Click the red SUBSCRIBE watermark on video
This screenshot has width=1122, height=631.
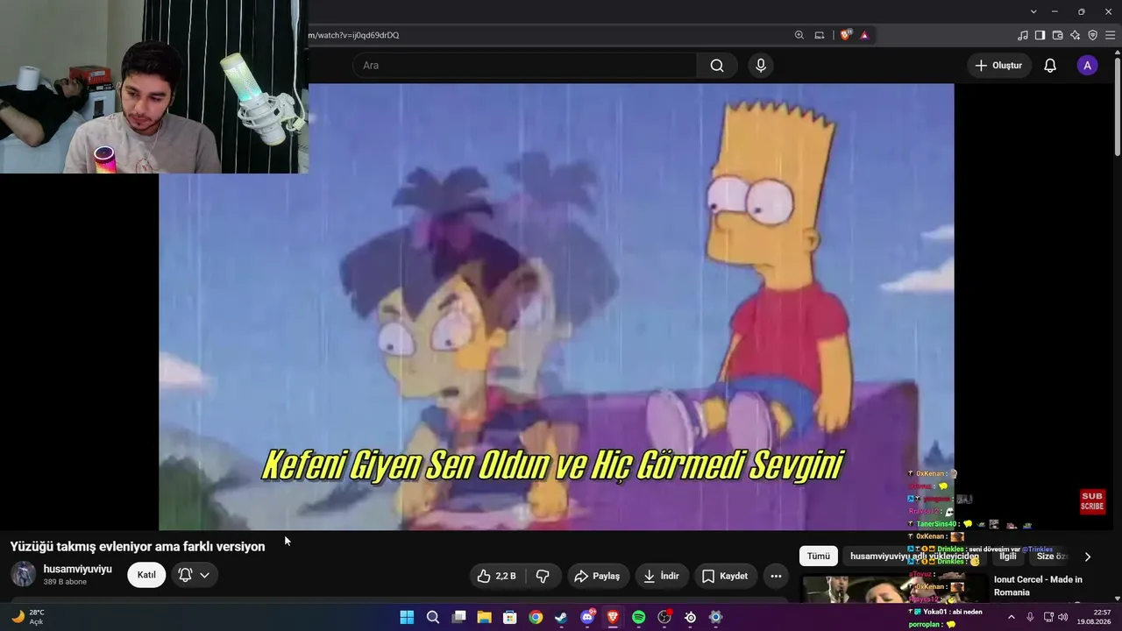(1092, 501)
